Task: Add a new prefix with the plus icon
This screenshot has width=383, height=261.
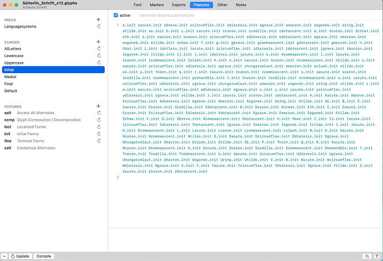Action: (98, 19)
